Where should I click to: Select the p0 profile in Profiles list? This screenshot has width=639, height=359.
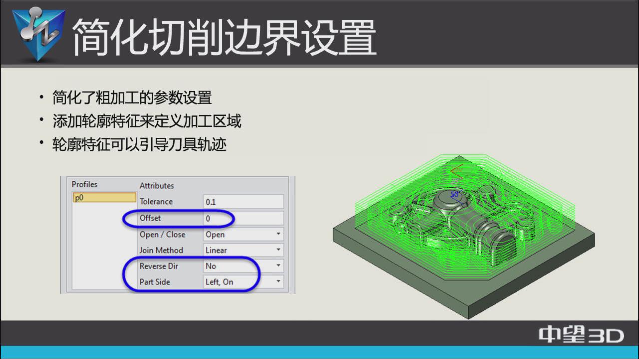[104, 198]
